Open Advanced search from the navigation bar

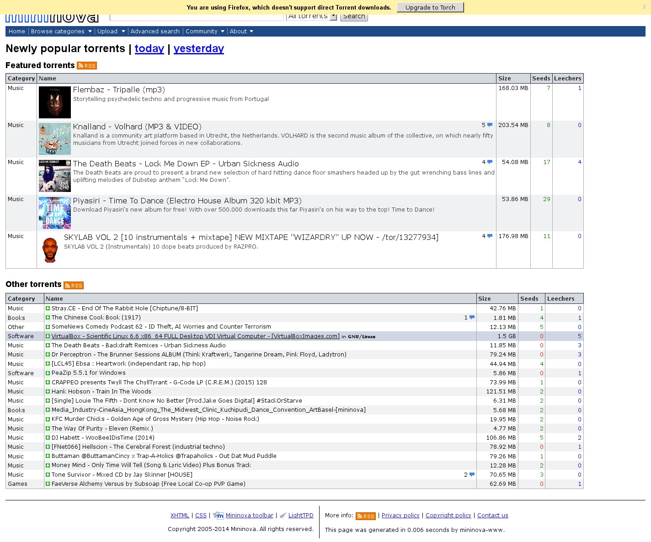click(x=155, y=32)
